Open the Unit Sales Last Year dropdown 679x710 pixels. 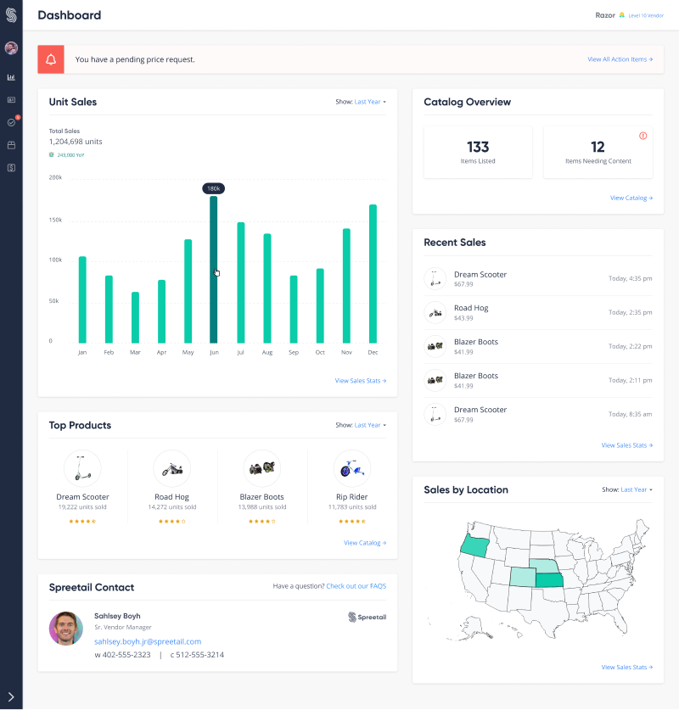tap(370, 102)
